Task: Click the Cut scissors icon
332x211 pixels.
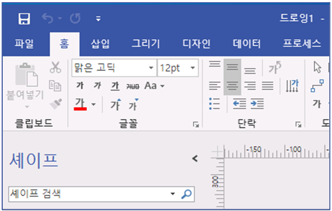Action: pos(56,68)
